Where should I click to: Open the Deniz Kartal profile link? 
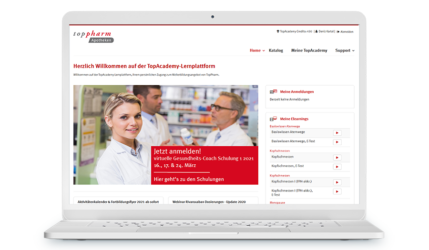pos(326,31)
